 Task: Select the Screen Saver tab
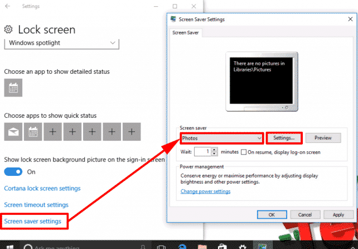coord(186,33)
